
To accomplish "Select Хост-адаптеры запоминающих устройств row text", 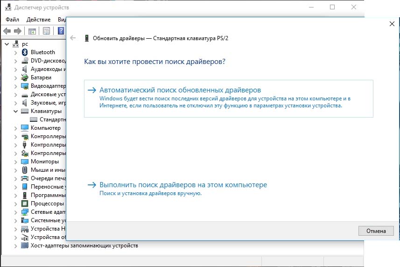I will click(84, 246).
